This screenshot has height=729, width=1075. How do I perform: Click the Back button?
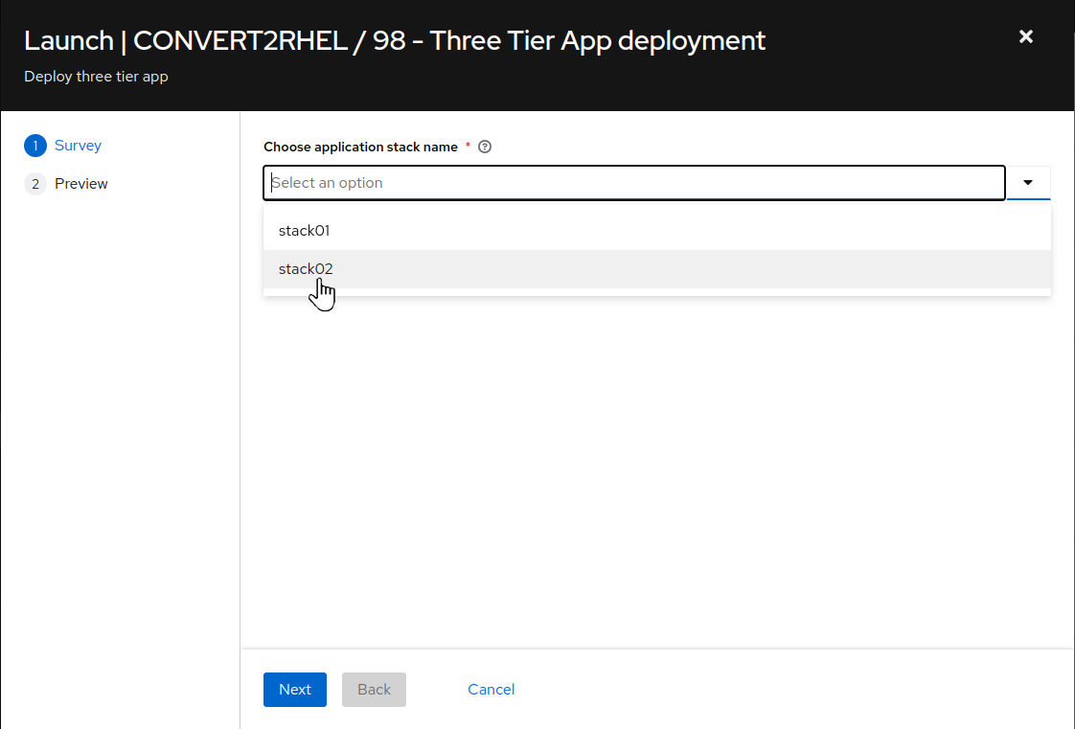click(x=374, y=690)
